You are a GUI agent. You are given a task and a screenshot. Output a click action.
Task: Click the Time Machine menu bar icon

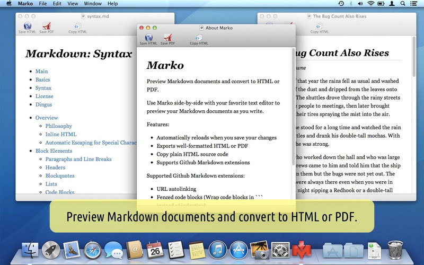(x=341, y=4)
